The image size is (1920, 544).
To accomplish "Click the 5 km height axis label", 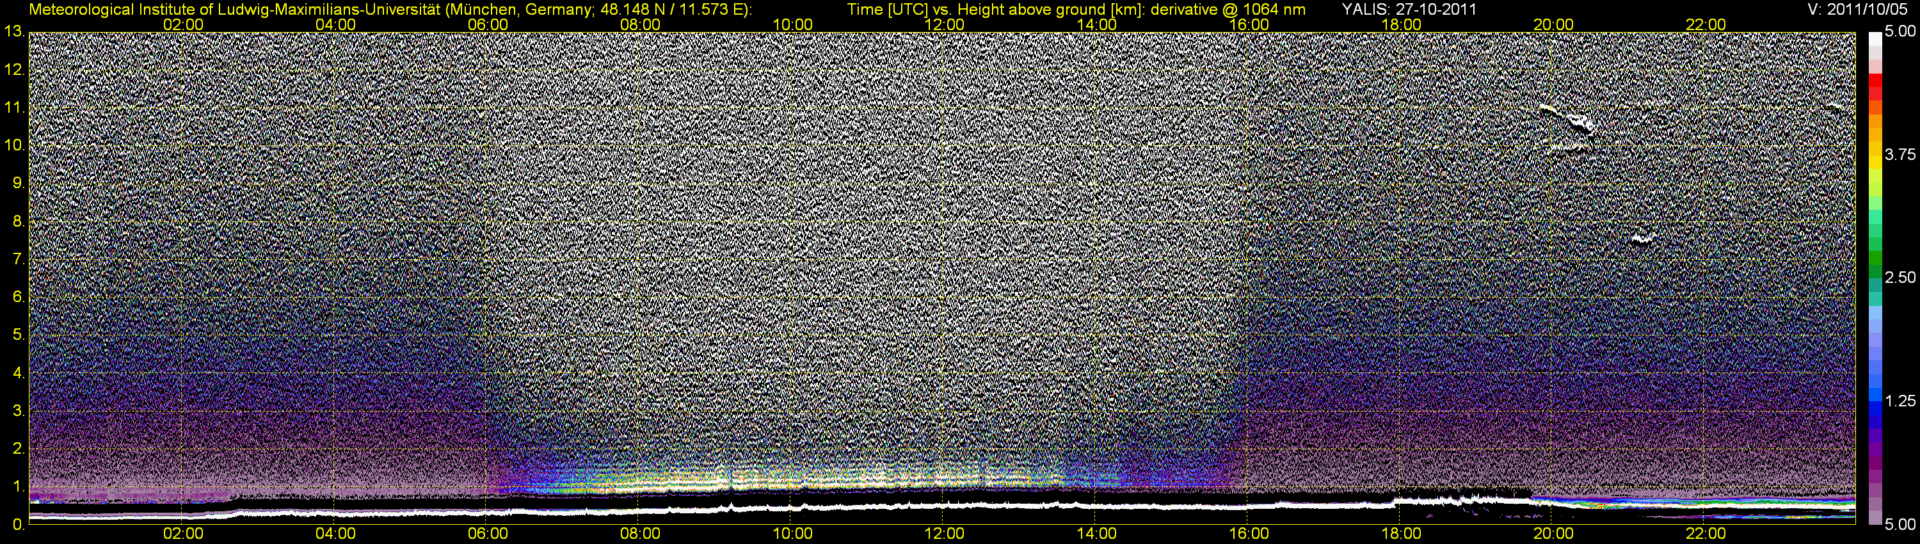I will coord(19,335).
